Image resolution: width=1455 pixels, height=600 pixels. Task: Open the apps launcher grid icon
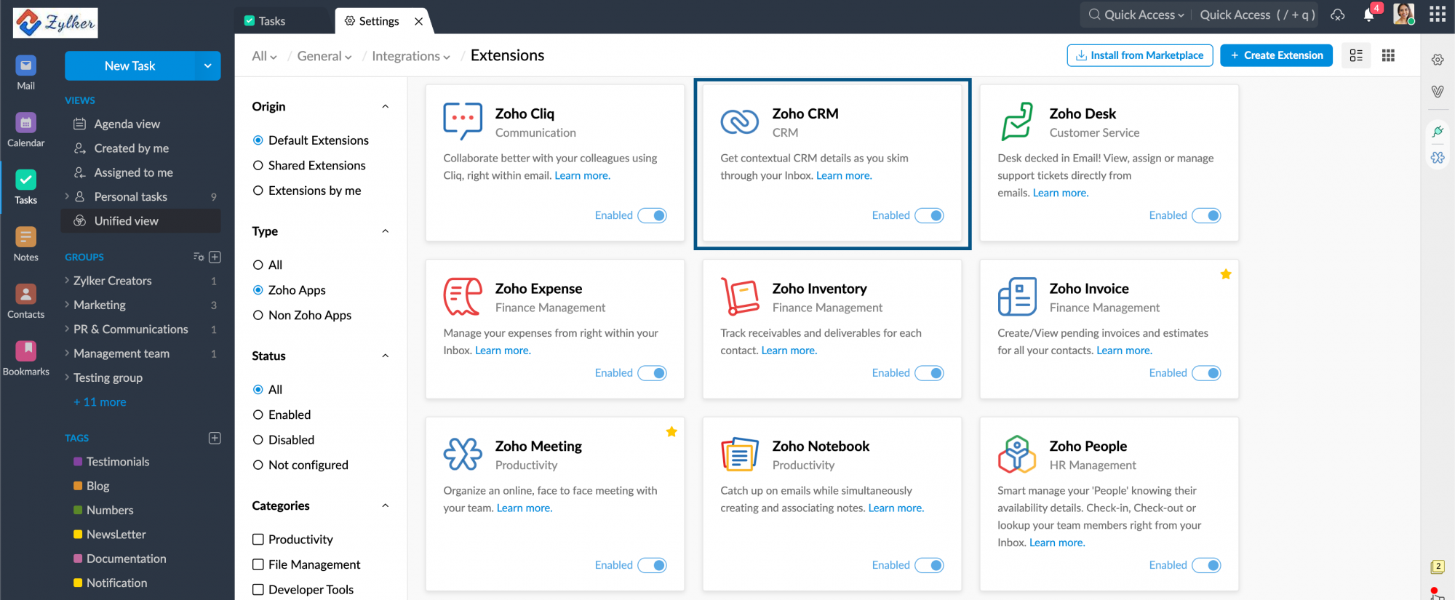[1437, 15]
